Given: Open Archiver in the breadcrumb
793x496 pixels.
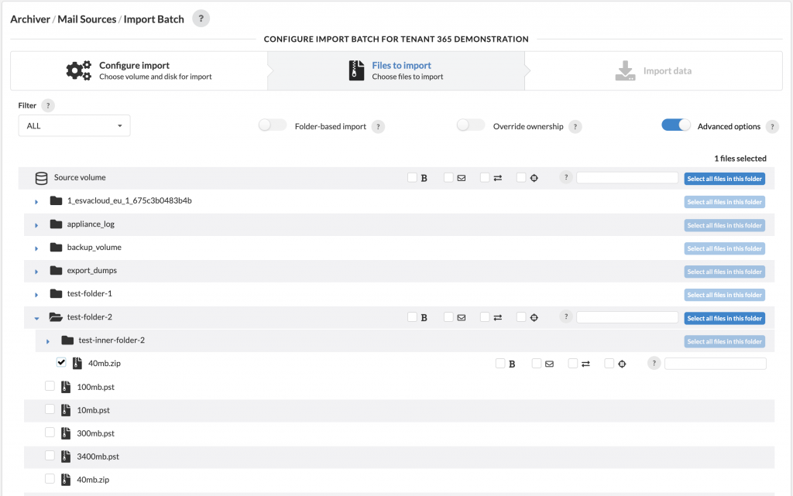Looking at the screenshot, I should click(30, 19).
